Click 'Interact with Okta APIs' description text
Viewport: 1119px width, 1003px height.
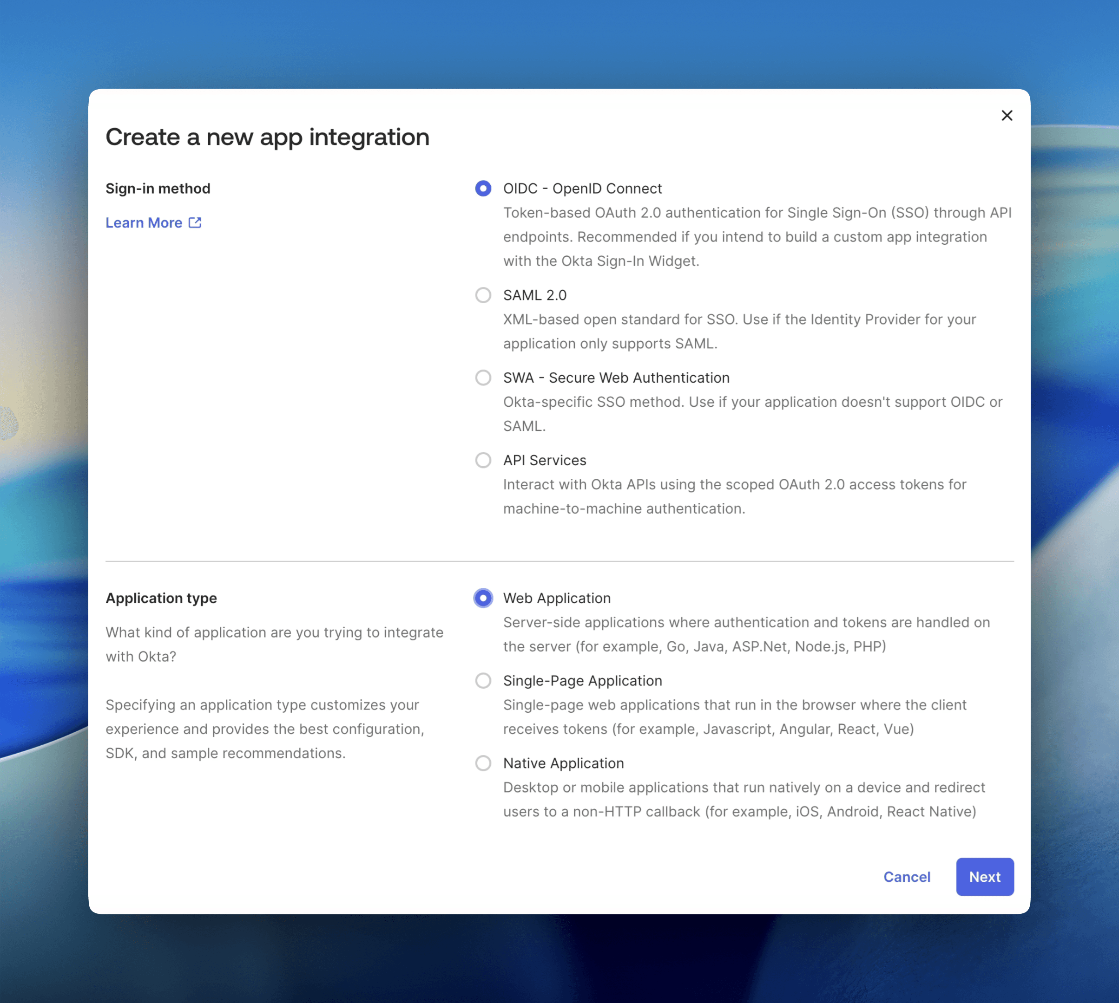pyautogui.click(x=735, y=496)
